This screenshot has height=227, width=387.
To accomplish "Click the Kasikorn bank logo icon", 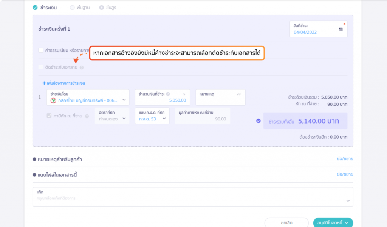I will 53,100.
